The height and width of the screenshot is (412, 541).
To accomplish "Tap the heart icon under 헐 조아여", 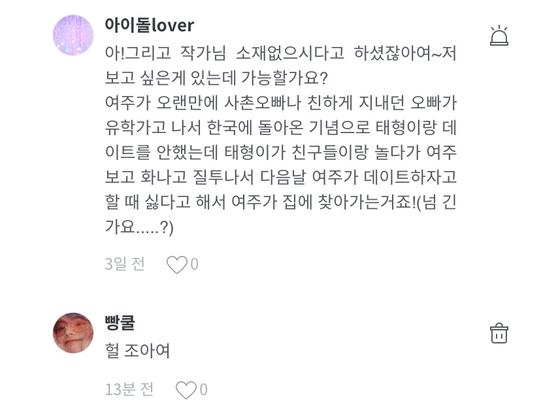I will (186, 390).
